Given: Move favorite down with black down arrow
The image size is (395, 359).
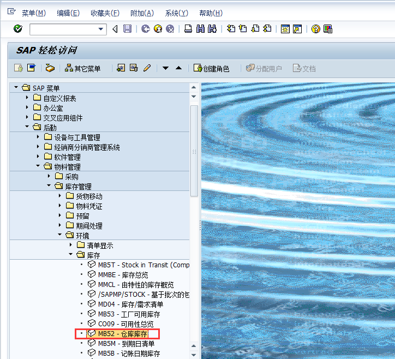Looking at the screenshot, I should click(x=165, y=68).
